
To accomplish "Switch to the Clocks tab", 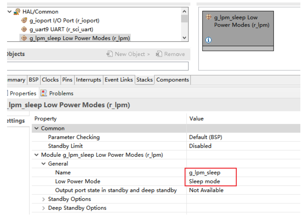I will (x=50, y=80).
